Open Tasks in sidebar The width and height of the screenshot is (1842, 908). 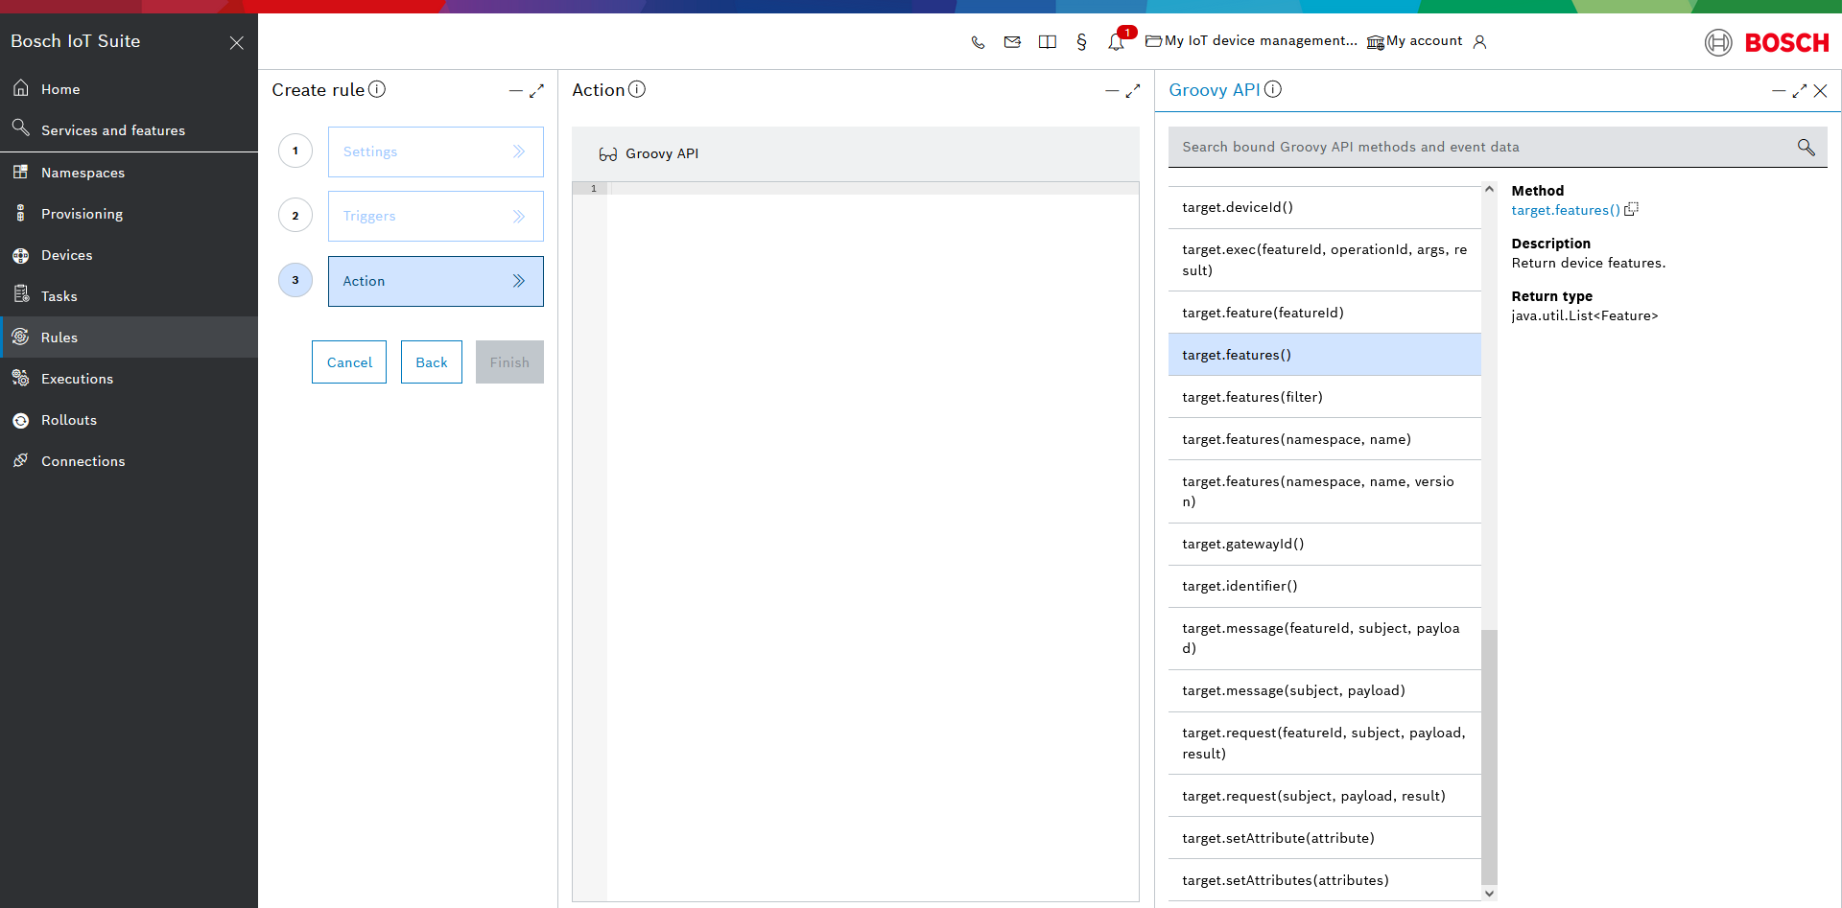[129, 296]
